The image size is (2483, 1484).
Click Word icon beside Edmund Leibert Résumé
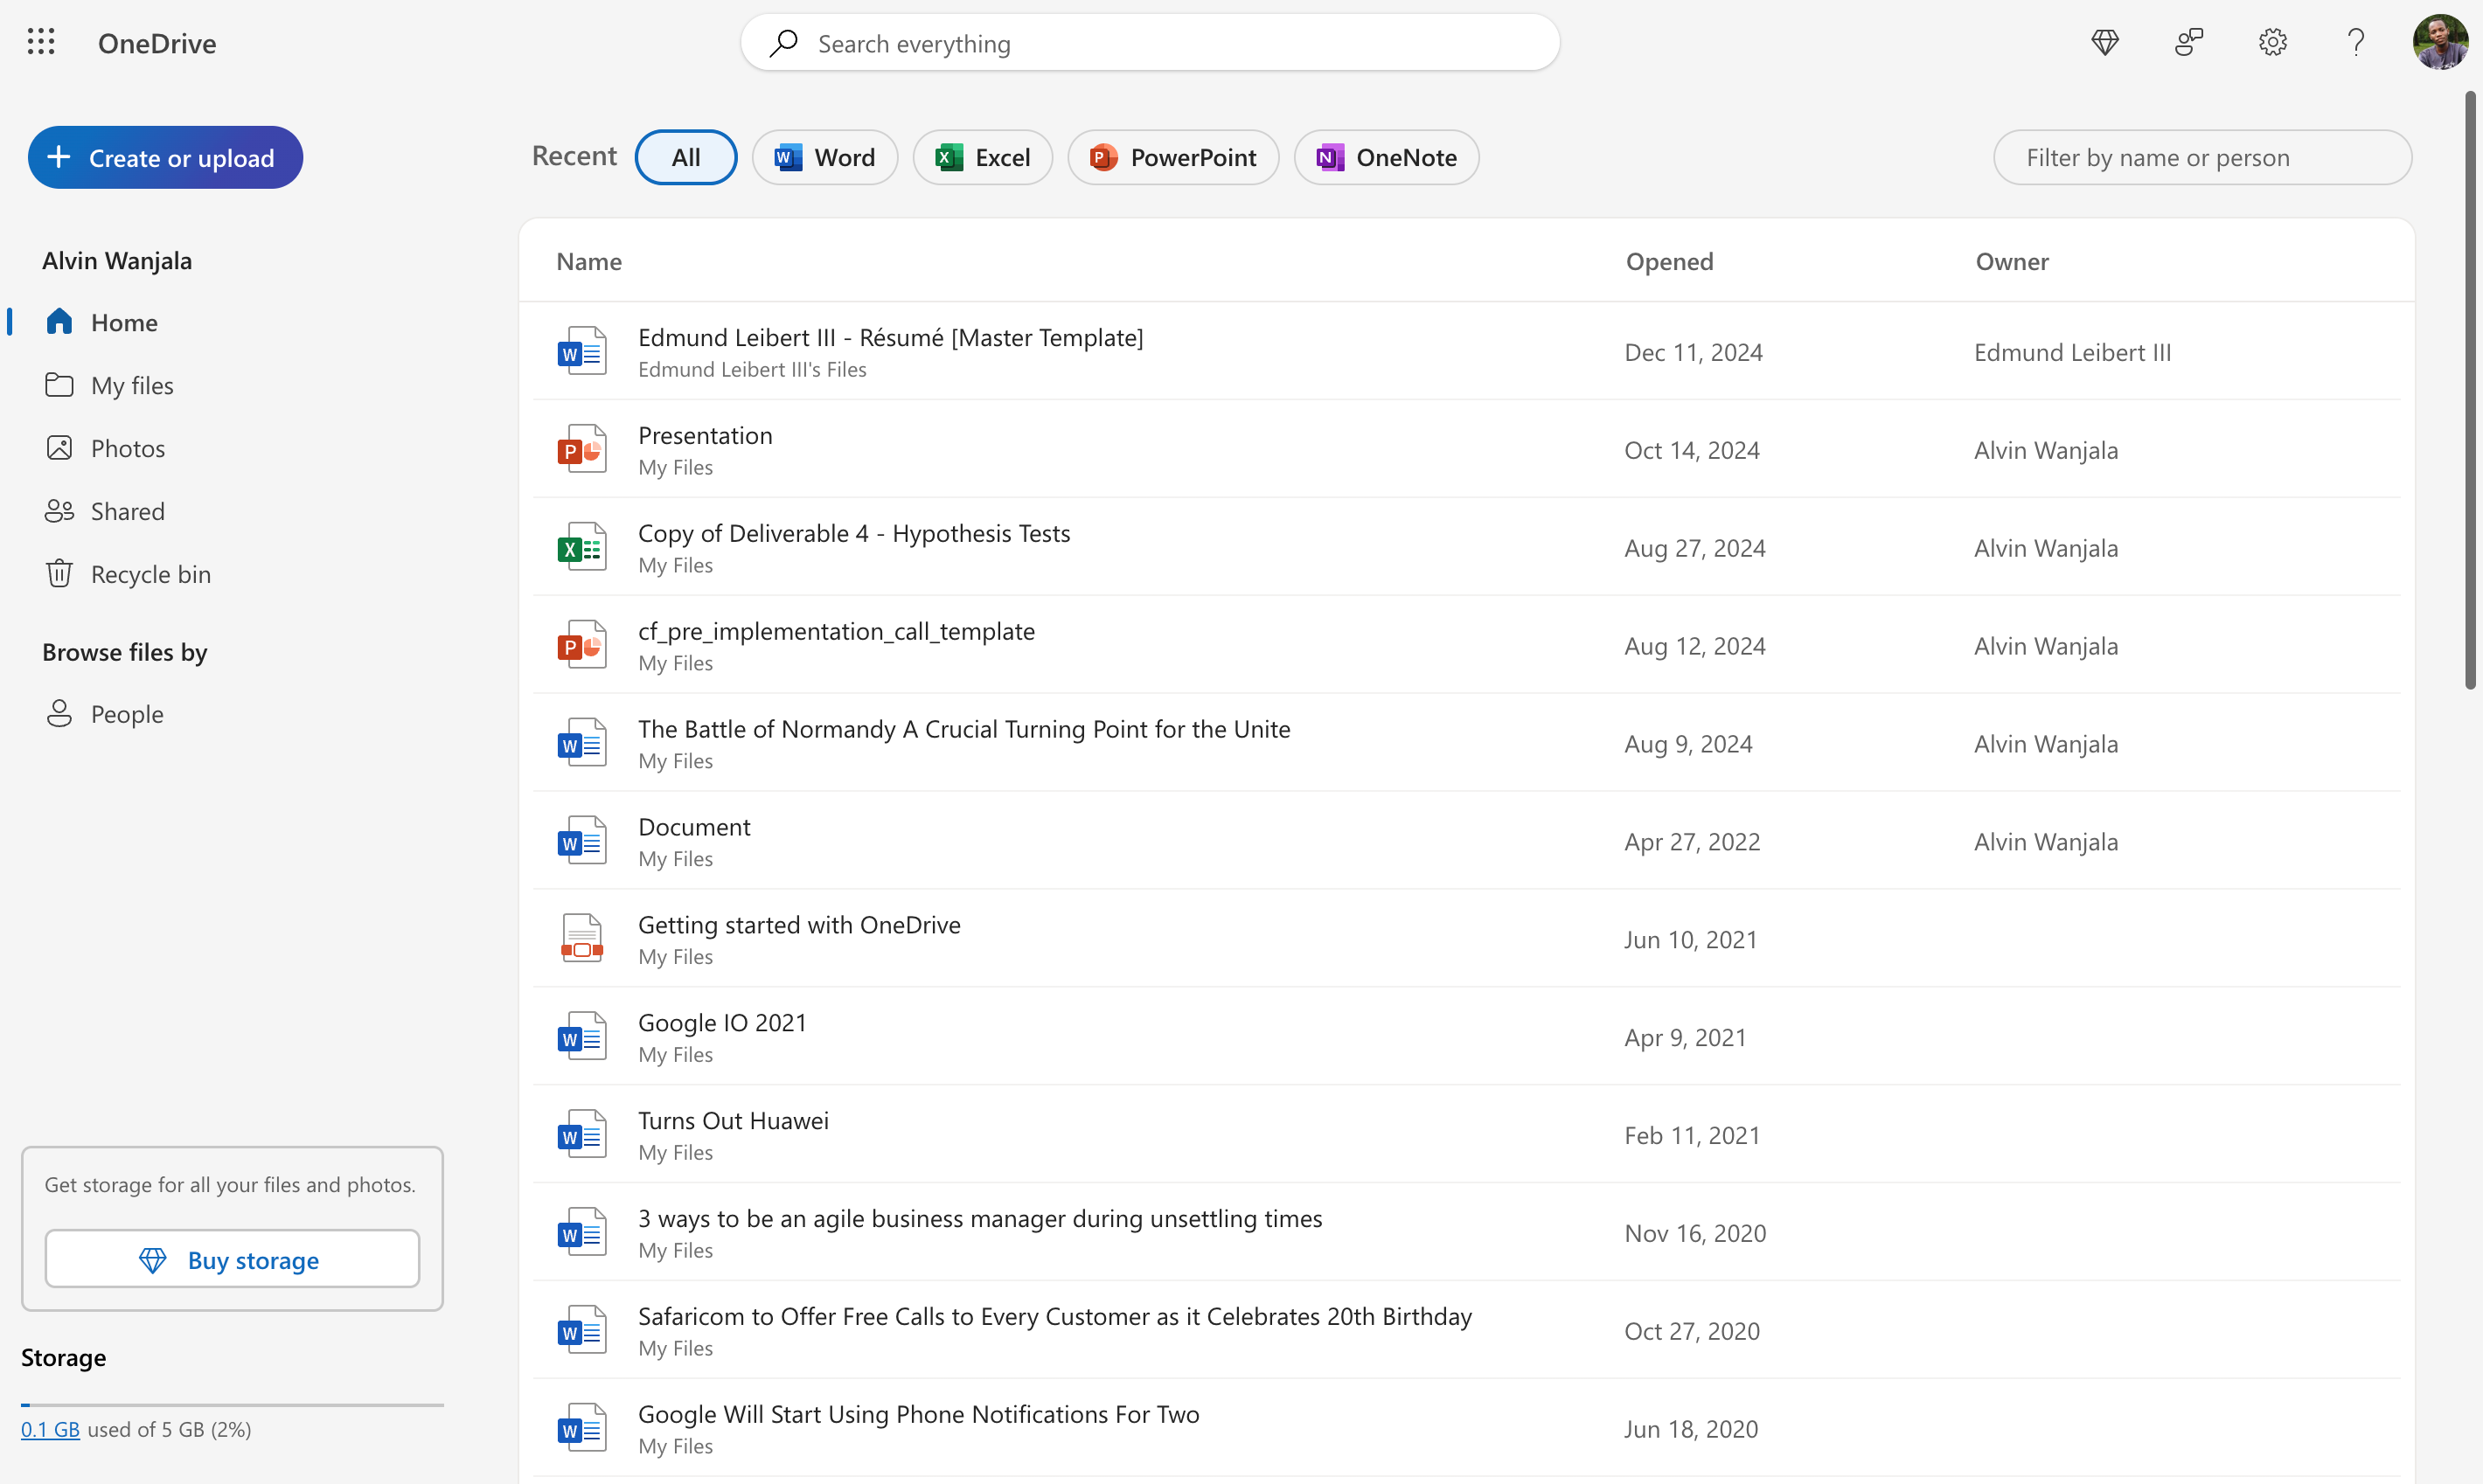point(582,351)
